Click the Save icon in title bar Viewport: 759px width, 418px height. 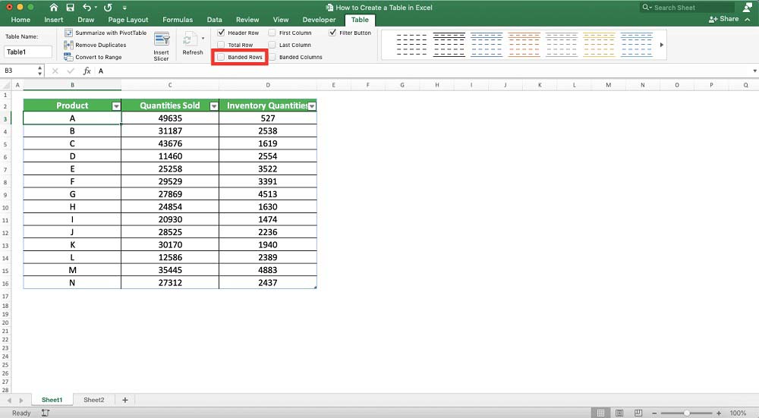(x=70, y=7)
